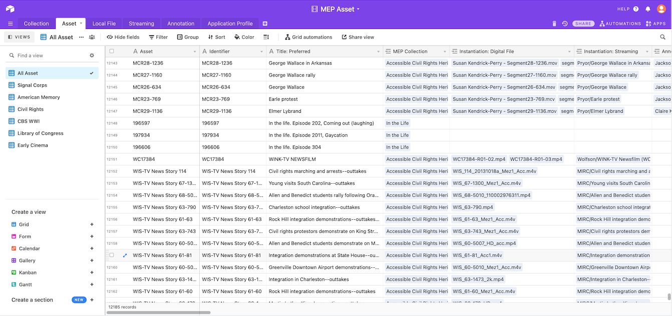Click the add table plus icon
This screenshot has height=316, width=672.
[265, 24]
